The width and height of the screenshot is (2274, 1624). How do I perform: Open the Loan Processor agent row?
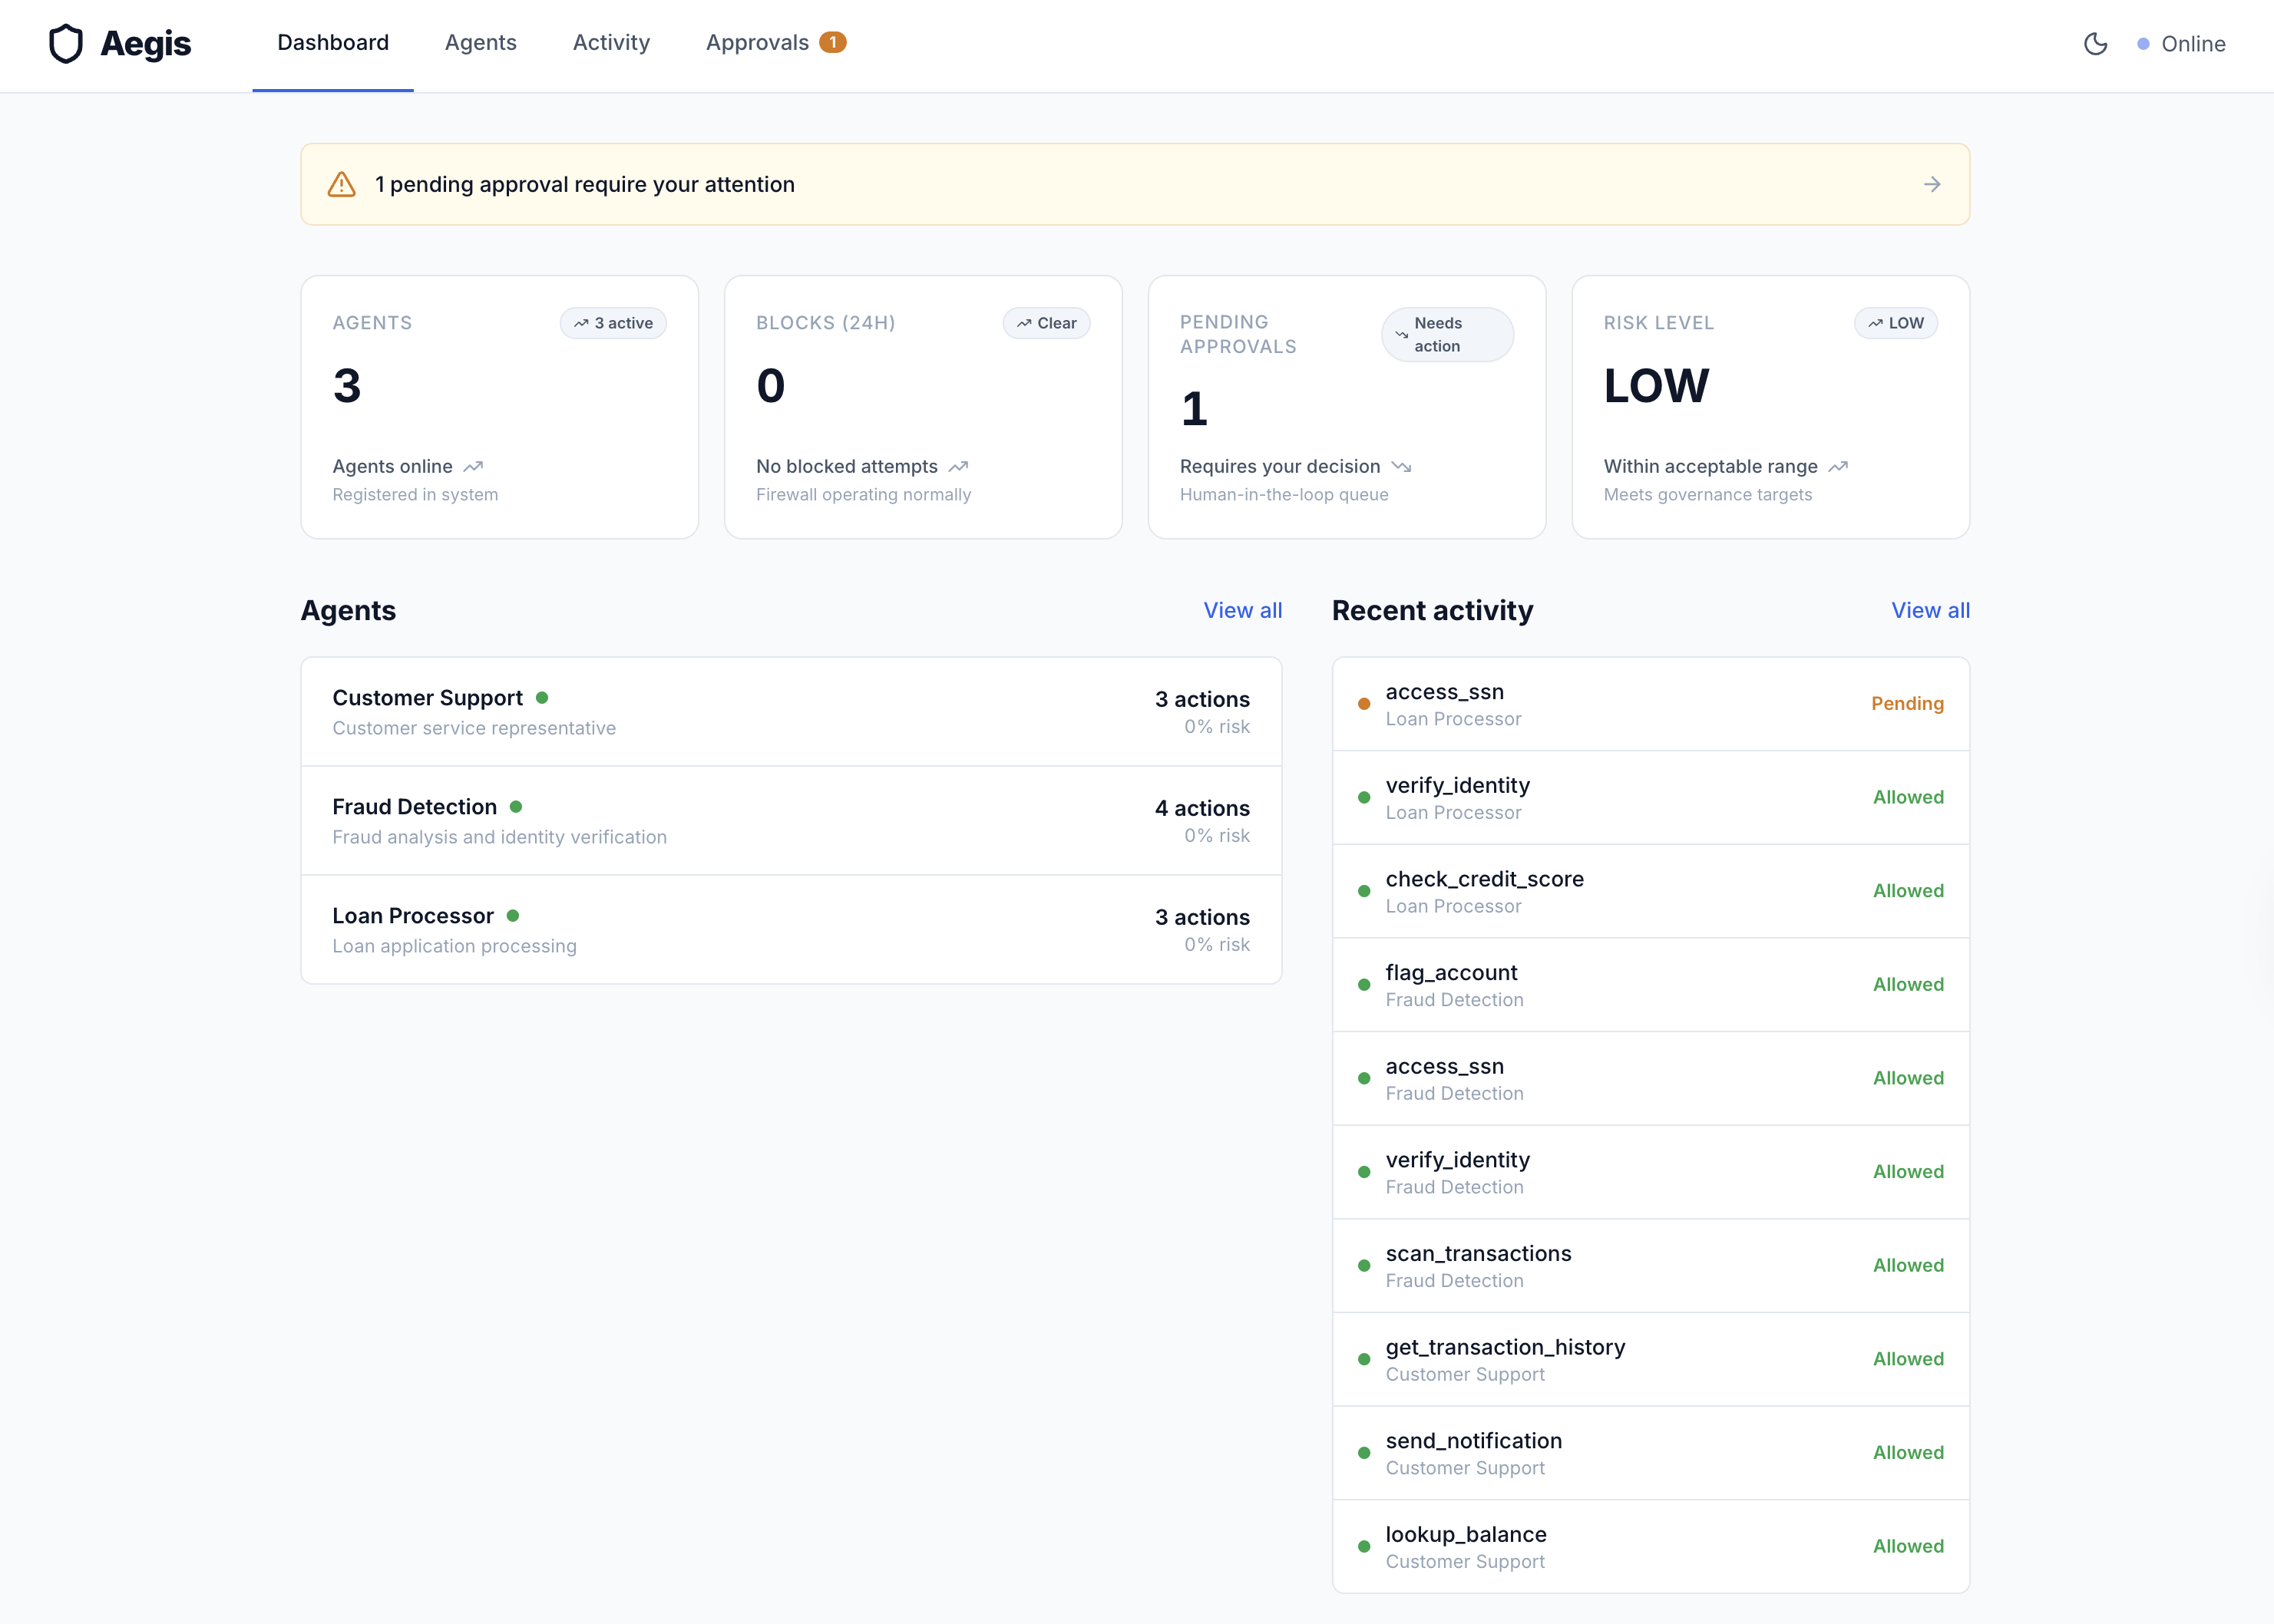[x=790, y=930]
